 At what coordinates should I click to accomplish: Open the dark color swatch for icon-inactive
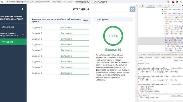click(147, 80)
